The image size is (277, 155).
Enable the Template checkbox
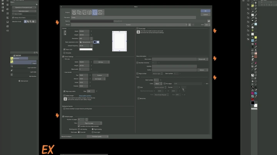click(64, 53)
